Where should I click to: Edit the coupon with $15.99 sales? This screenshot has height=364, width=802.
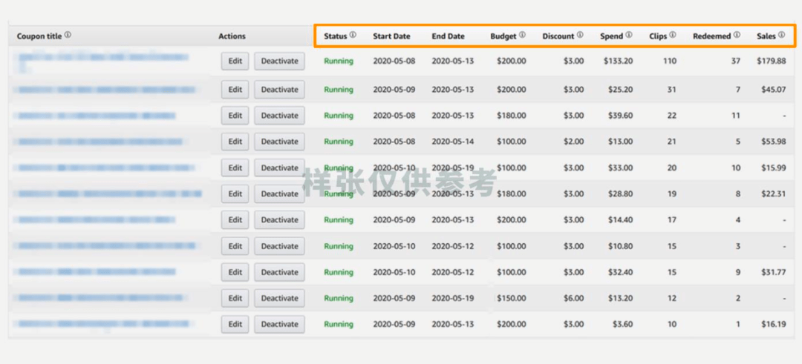click(235, 168)
